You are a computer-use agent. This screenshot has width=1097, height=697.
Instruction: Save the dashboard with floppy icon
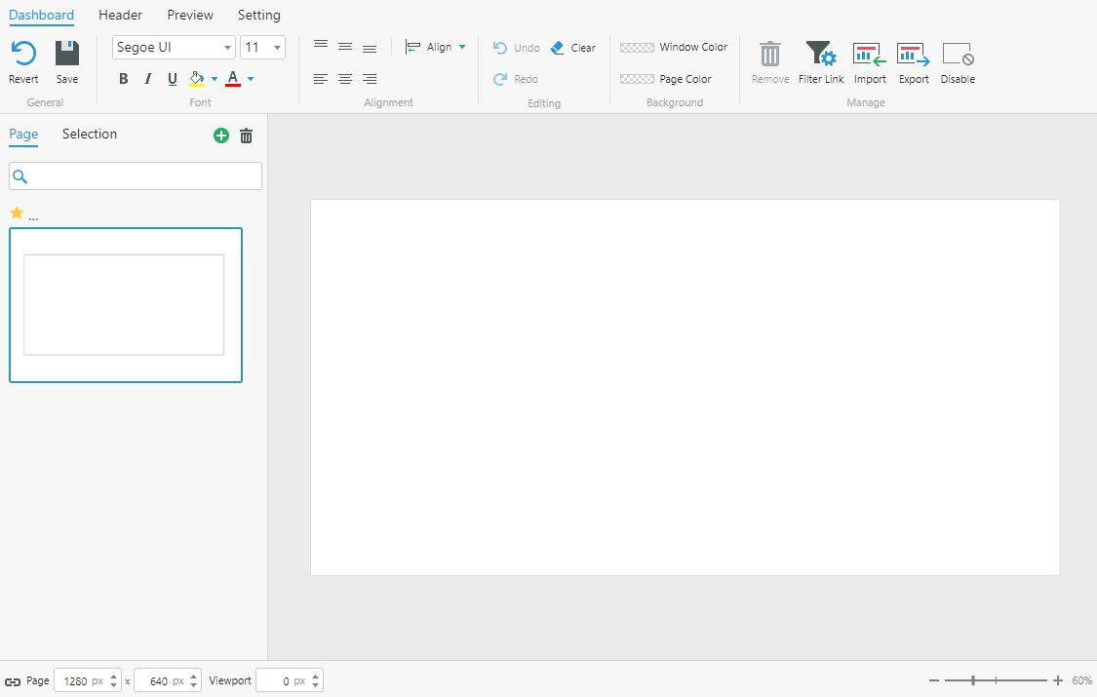point(67,54)
